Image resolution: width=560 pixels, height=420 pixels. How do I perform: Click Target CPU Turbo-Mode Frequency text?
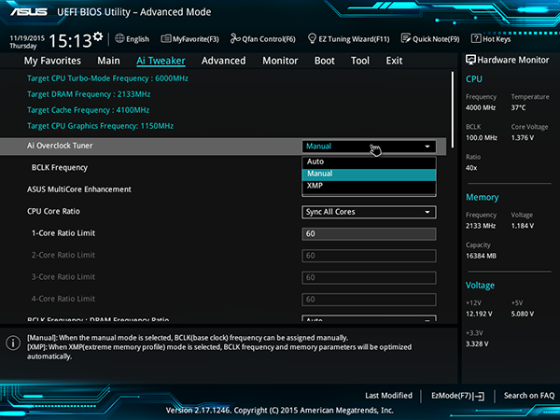pos(107,78)
